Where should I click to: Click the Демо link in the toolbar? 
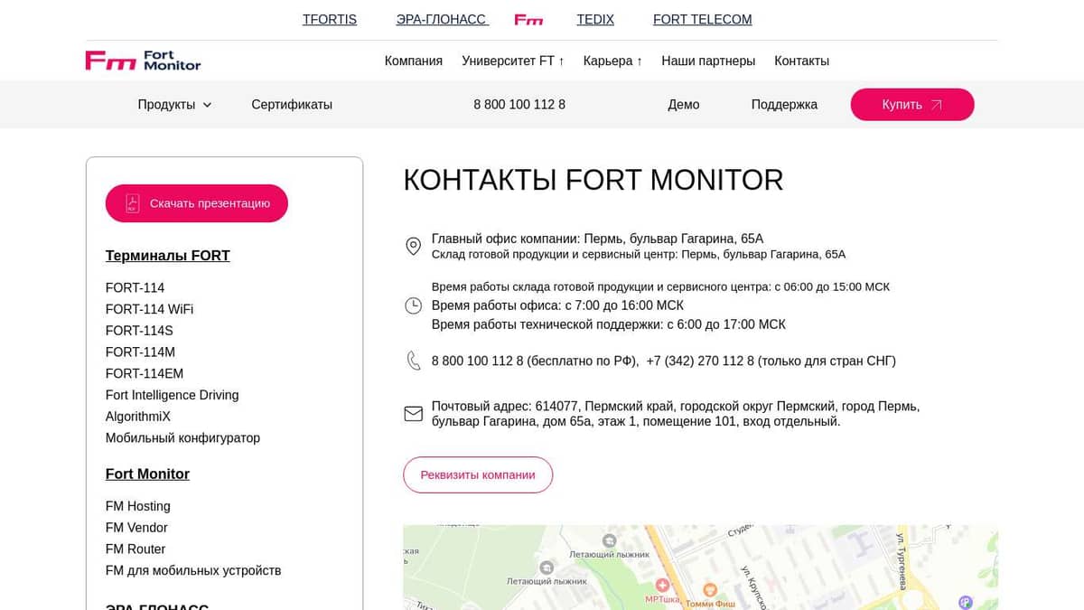coord(684,104)
